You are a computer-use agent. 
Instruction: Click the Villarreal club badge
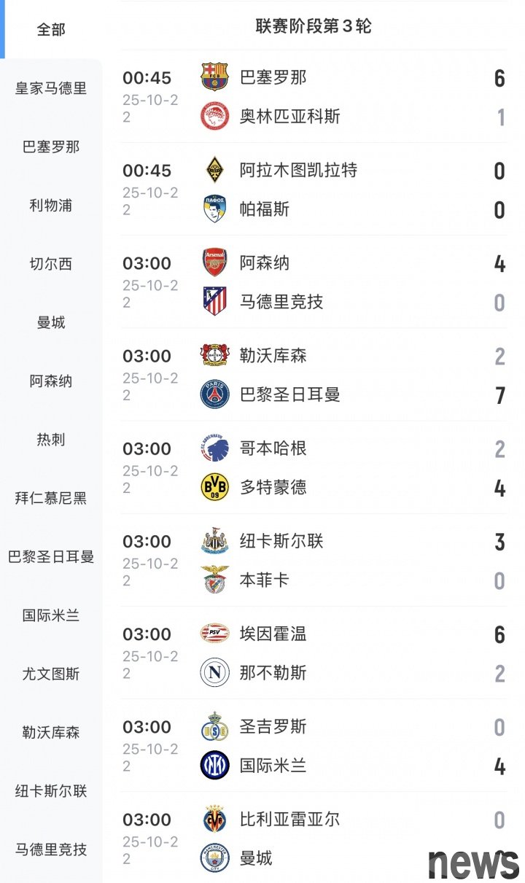[x=214, y=819]
